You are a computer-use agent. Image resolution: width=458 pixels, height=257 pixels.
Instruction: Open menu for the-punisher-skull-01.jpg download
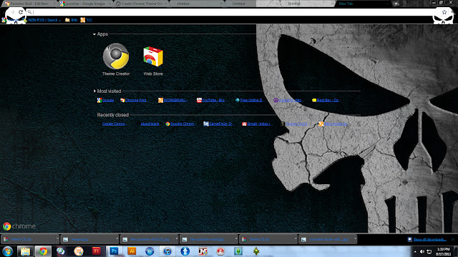[x=177, y=239]
